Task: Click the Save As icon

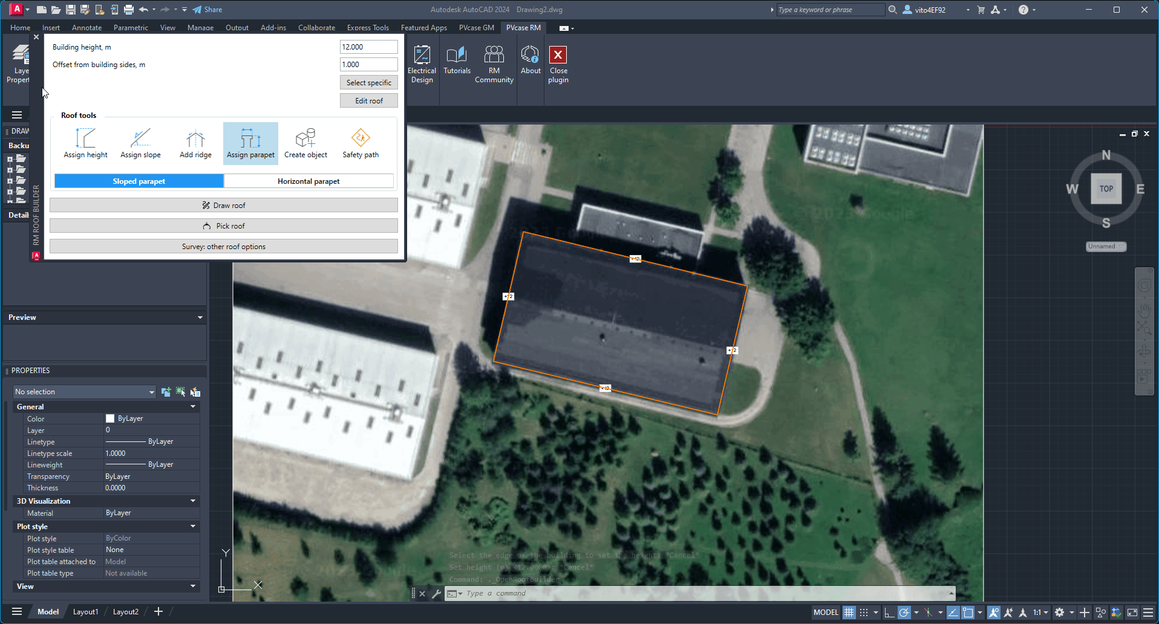Action: [85, 10]
